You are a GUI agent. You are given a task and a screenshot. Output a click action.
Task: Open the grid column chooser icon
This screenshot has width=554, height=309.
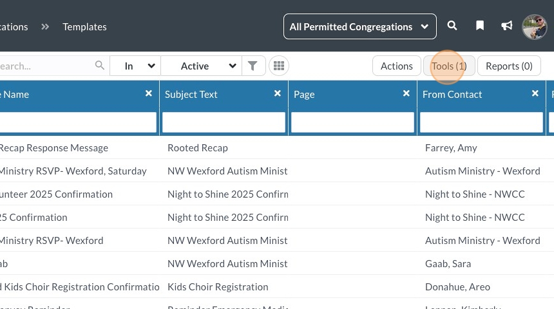tap(278, 66)
